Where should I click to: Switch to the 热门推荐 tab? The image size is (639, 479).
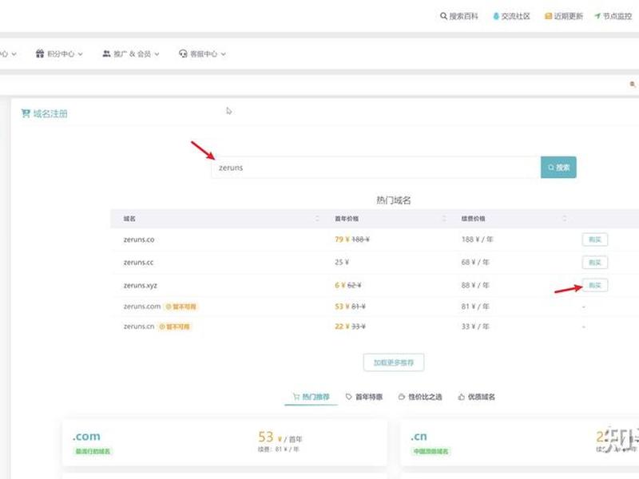(x=311, y=397)
